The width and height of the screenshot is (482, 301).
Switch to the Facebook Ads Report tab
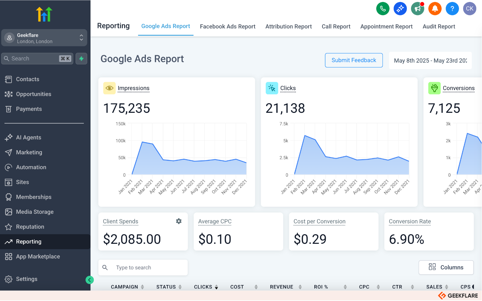coord(228,27)
